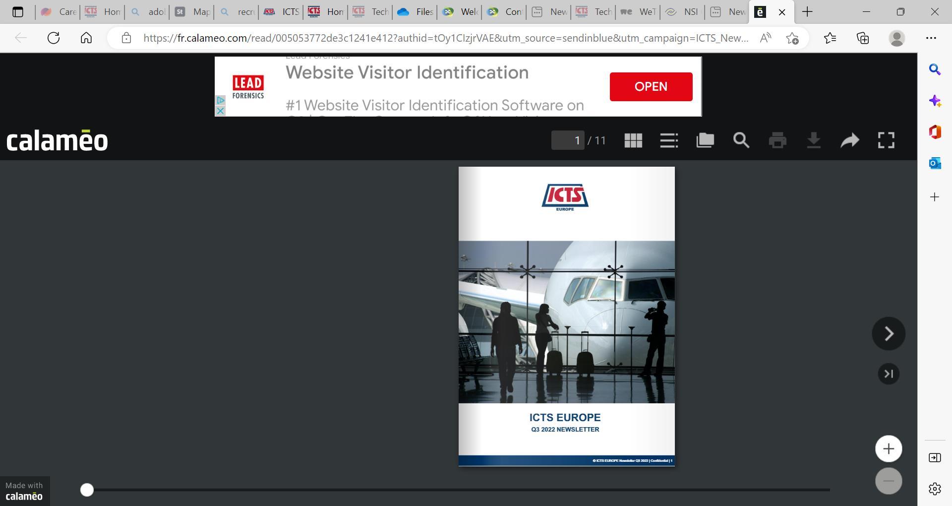Open the profile account icon
The height and width of the screenshot is (506, 952).
tap(896, 38)
